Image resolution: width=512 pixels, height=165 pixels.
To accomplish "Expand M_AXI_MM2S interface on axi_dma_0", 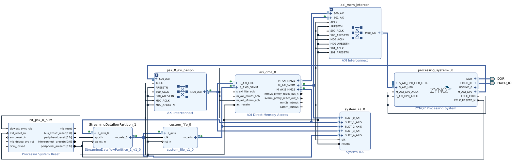I will [x=298, y=81].
